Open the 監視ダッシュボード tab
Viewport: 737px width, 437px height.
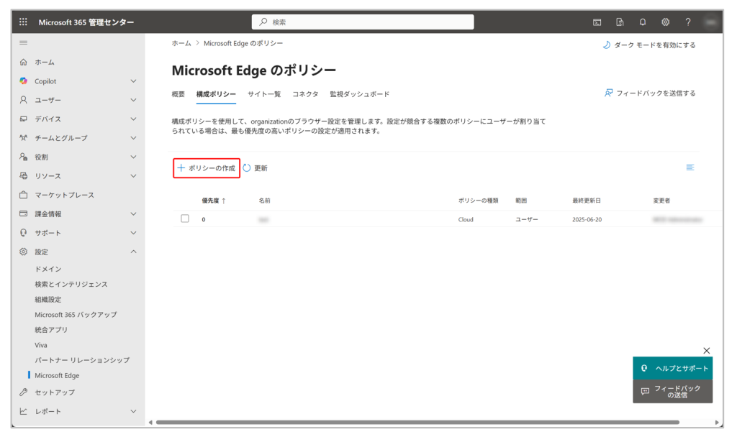pyautogui.click(x=360, y=94)
